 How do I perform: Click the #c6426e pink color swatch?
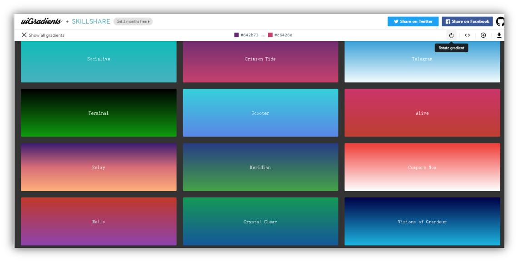(x=270, y=35)
